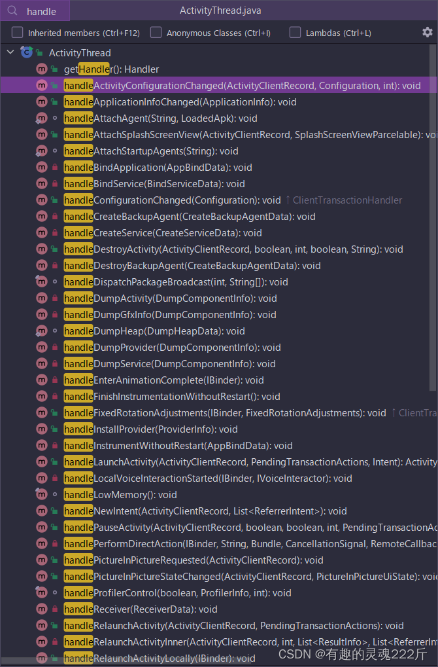Enable Inherited members checkbox

[x=18, y=32]
